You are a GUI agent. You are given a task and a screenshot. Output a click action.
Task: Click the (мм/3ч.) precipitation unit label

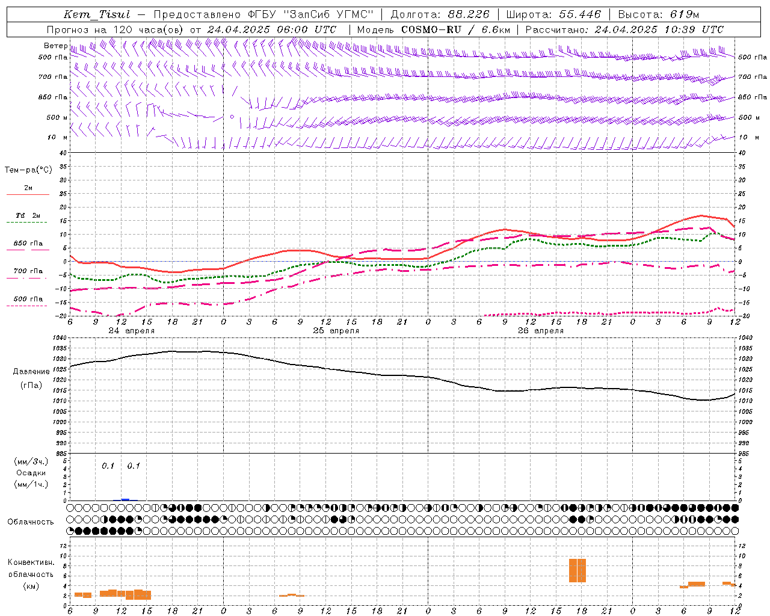tap(31, 461)
